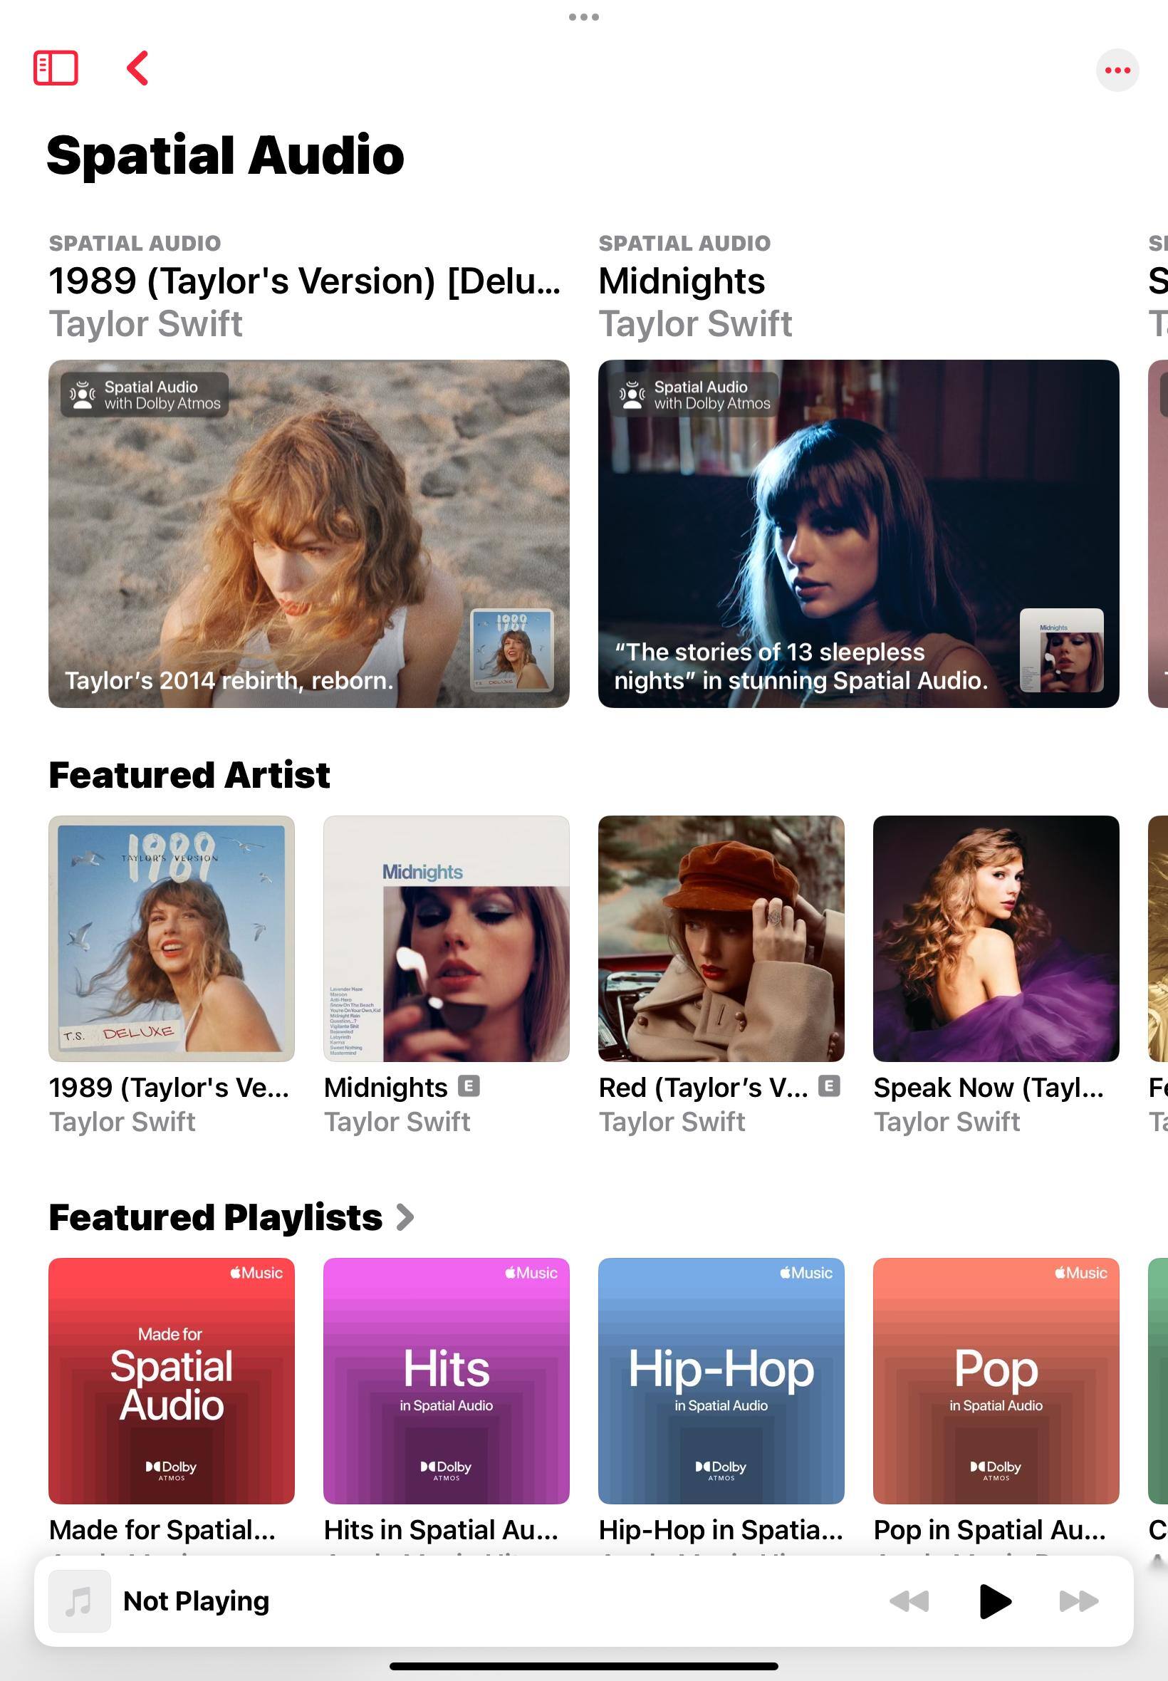
Task: Select the Midnights album cover under Featured Artist
Action: tap(446, 938)
